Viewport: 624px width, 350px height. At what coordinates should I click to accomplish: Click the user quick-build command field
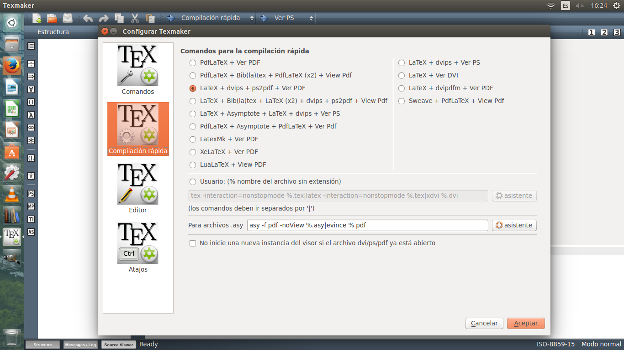pyautogui.click(x=338, y=196)
